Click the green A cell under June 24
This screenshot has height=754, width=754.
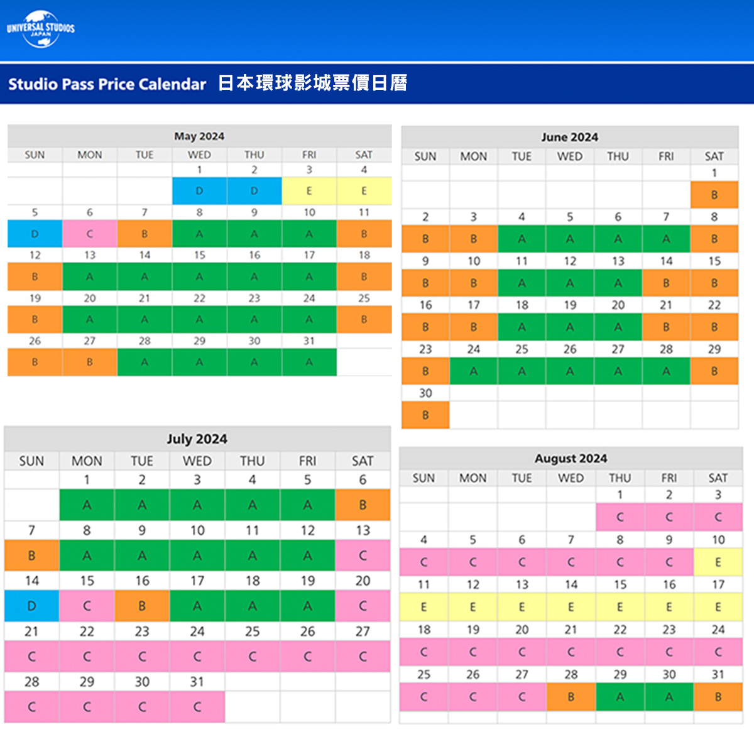[x=474, y=371]
